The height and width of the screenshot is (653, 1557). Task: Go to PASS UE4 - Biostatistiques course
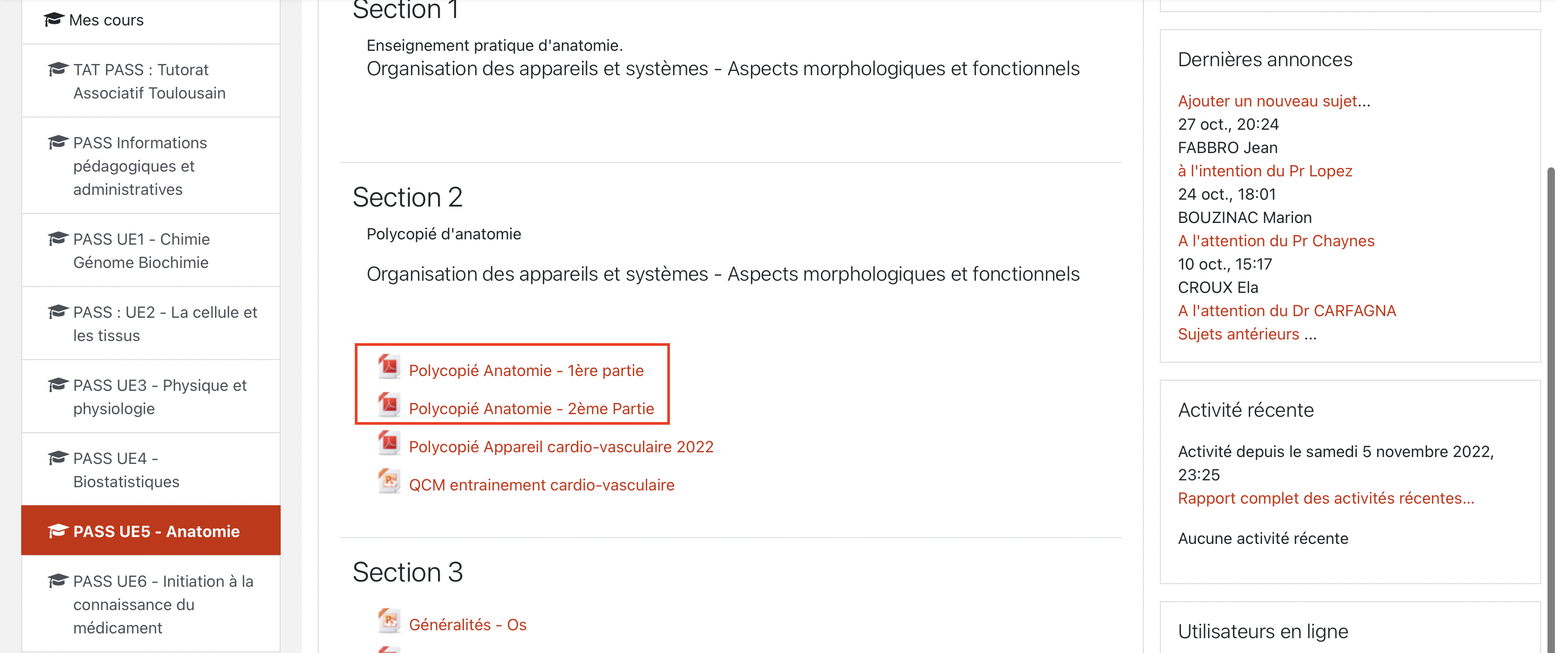pyautogui.click(x=126, y=470)
